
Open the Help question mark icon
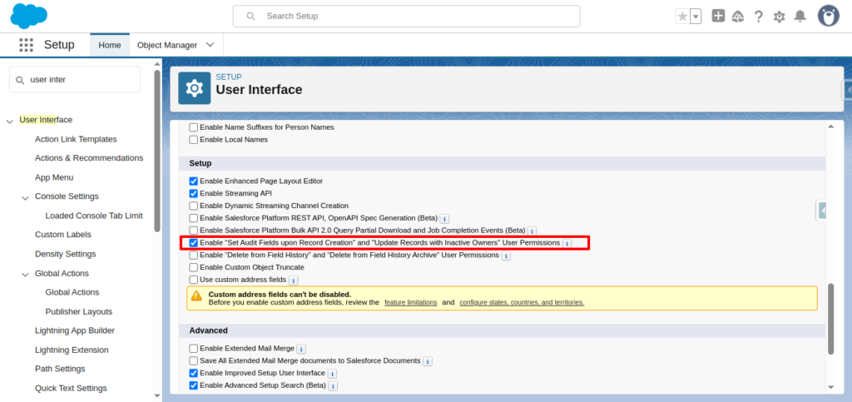coord(759,17)
